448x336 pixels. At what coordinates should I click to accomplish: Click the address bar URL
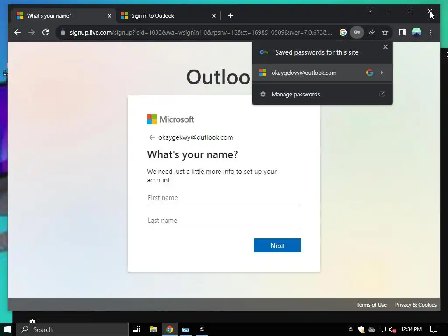(201, 32)
